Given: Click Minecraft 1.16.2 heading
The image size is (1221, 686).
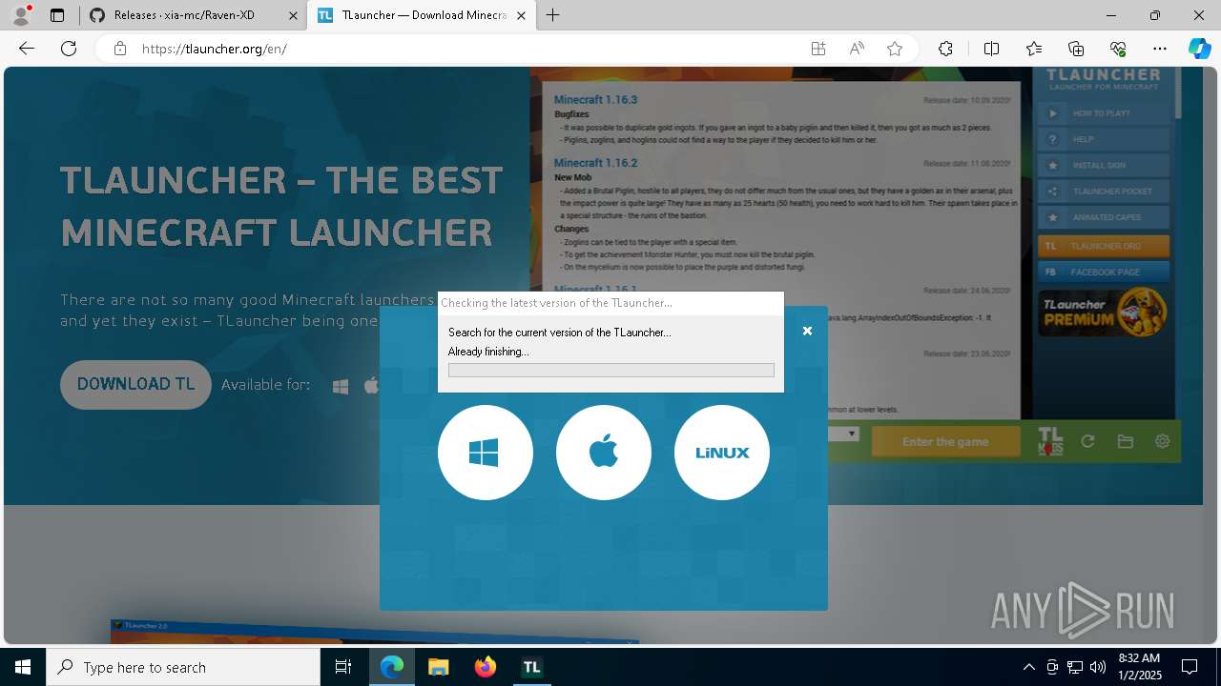Looking at the screenshot, I should tap(595, 163).
